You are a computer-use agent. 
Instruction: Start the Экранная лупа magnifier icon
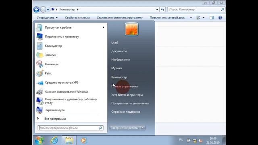click(x=40, y=110)
